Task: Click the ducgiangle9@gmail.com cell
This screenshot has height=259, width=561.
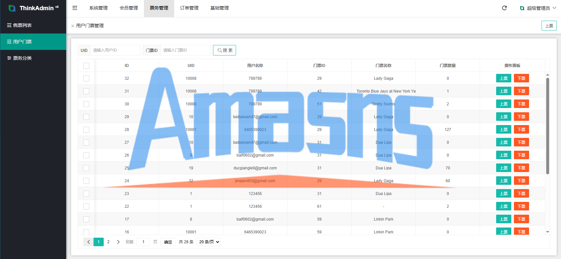Action: click(x=255, y=168)
